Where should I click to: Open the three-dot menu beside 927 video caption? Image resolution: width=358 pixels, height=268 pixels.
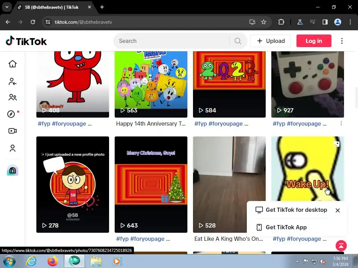341,123
